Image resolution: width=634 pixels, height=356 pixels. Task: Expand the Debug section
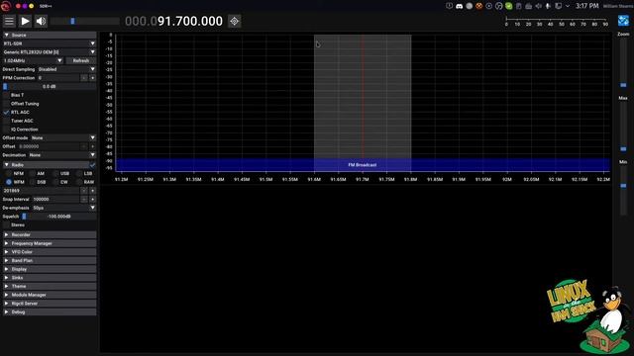pyautogui.click(x=50, y=312)
